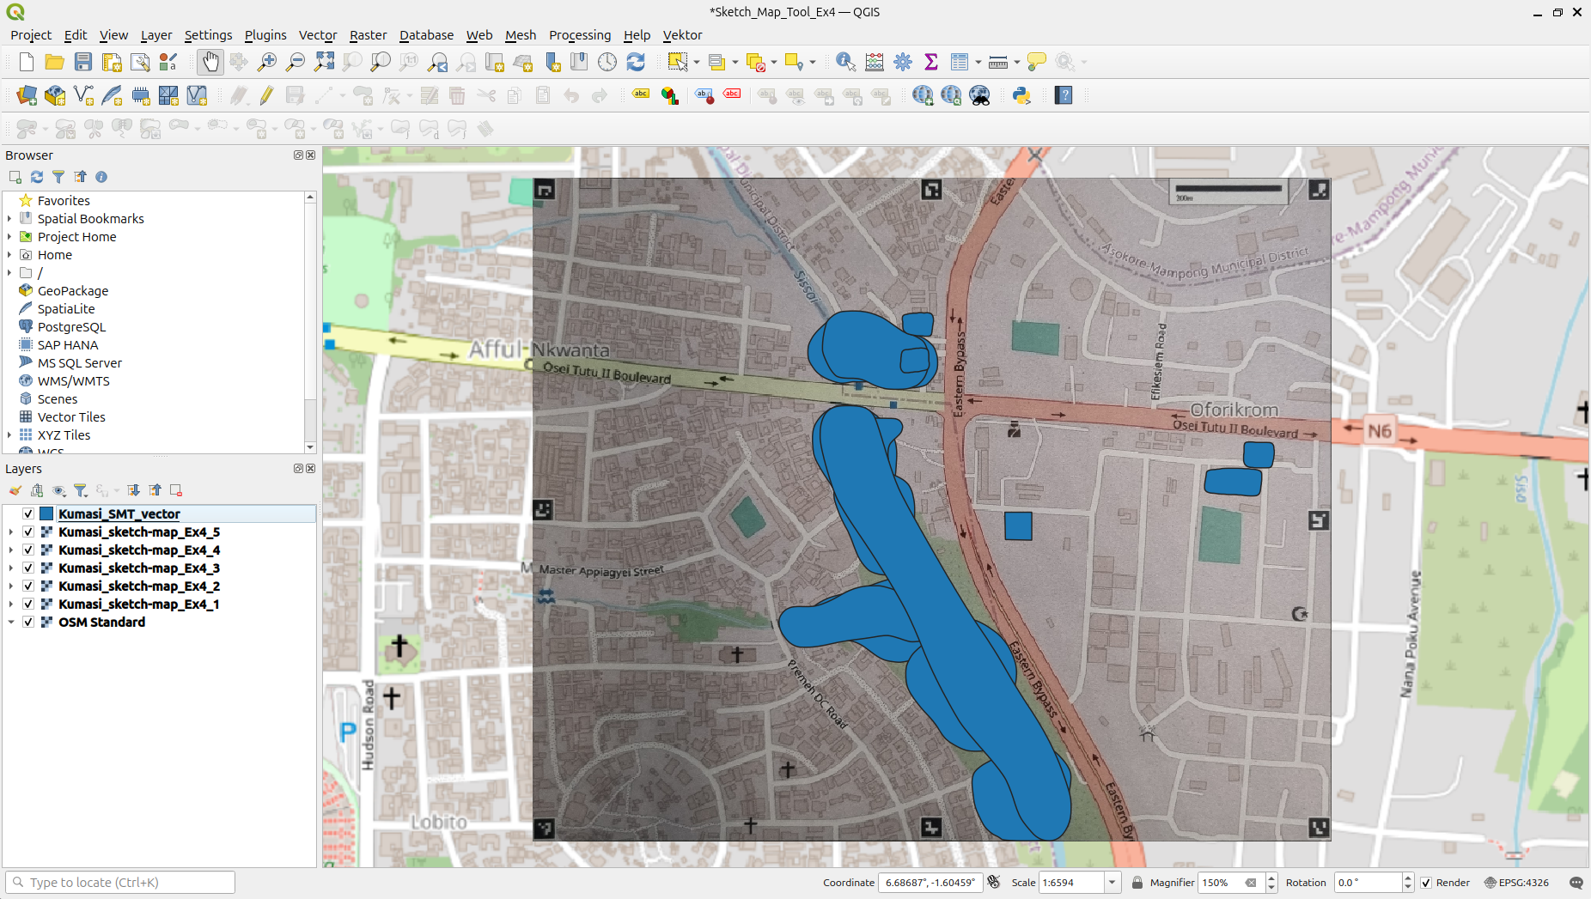Screen dimensions: 1591x899
Task: Expand the XYZ Tiles browser item
Action: click(x=10, y=435)
